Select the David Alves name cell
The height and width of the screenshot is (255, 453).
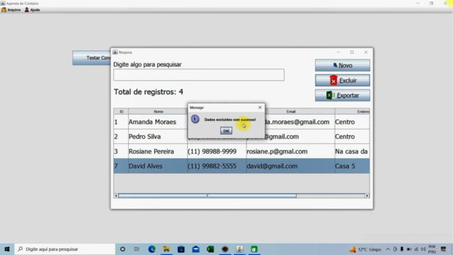coord(158,166)
